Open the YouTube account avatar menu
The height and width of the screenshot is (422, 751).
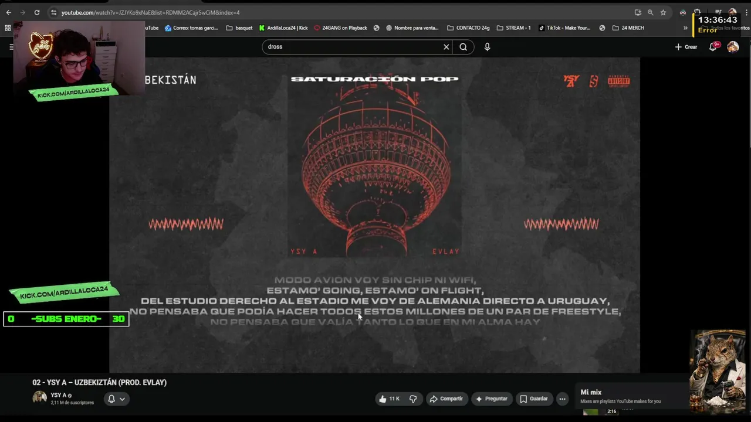tap(733, 47)
